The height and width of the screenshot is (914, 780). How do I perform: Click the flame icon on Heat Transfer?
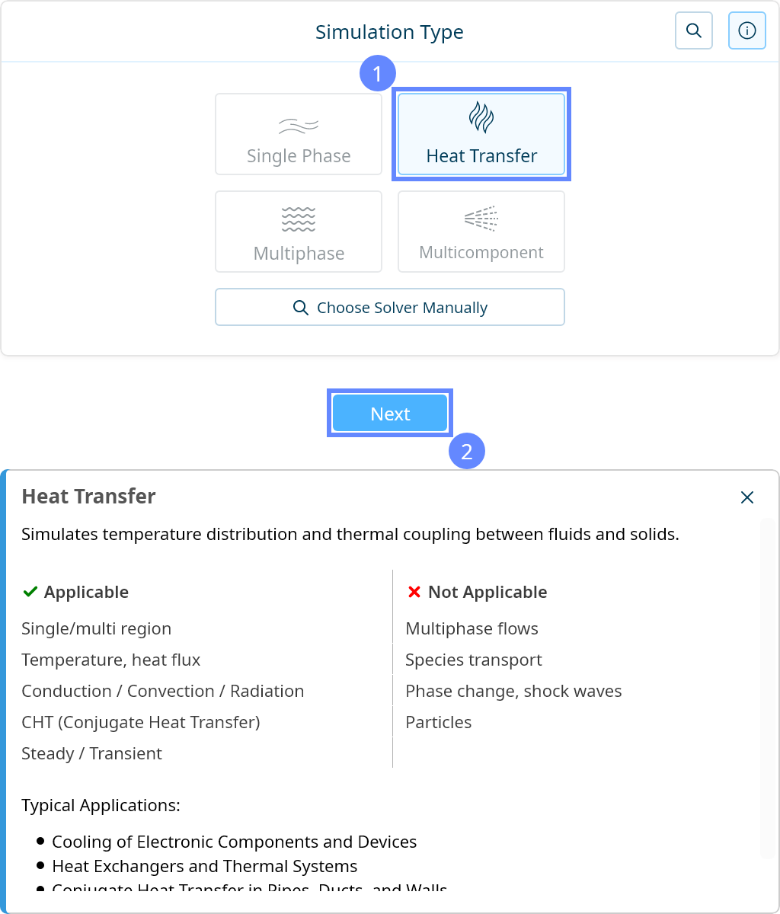pos(481,118)
